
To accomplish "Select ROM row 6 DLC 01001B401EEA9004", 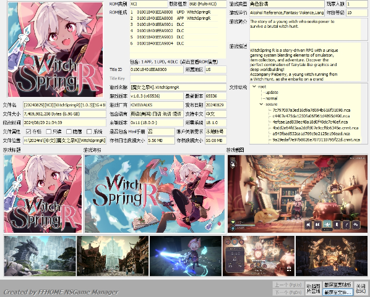I will click(174, 43).
